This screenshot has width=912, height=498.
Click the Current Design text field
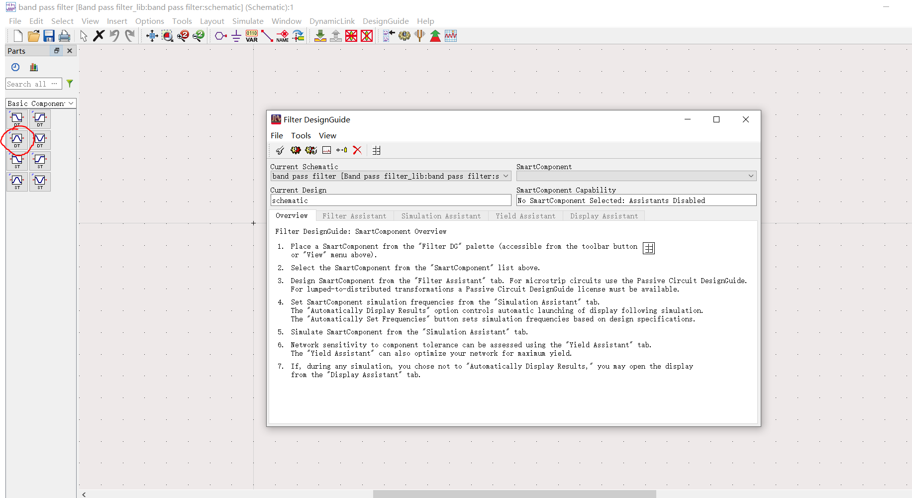pyautogui.click(x=391, y=200)
